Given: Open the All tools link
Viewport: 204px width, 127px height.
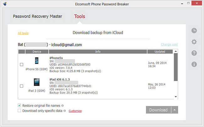Looking at the screenshot, I should pos(23,33).
